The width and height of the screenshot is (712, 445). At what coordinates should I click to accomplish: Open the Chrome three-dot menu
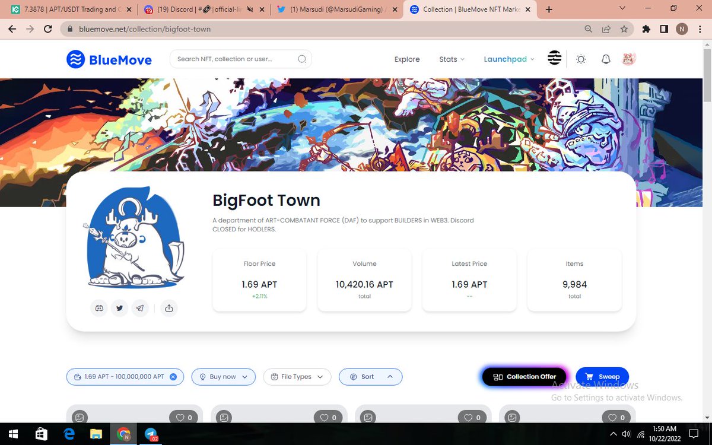tap(701, 28)
